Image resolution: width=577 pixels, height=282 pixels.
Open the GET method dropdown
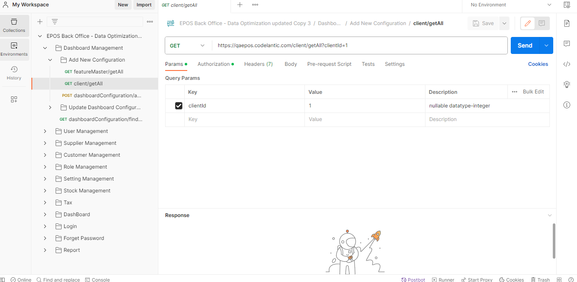coord(188,45)
